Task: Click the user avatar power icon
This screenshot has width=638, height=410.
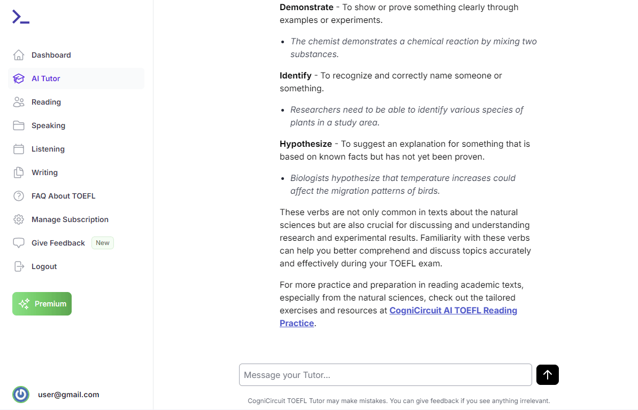Action: coord(21,395)
